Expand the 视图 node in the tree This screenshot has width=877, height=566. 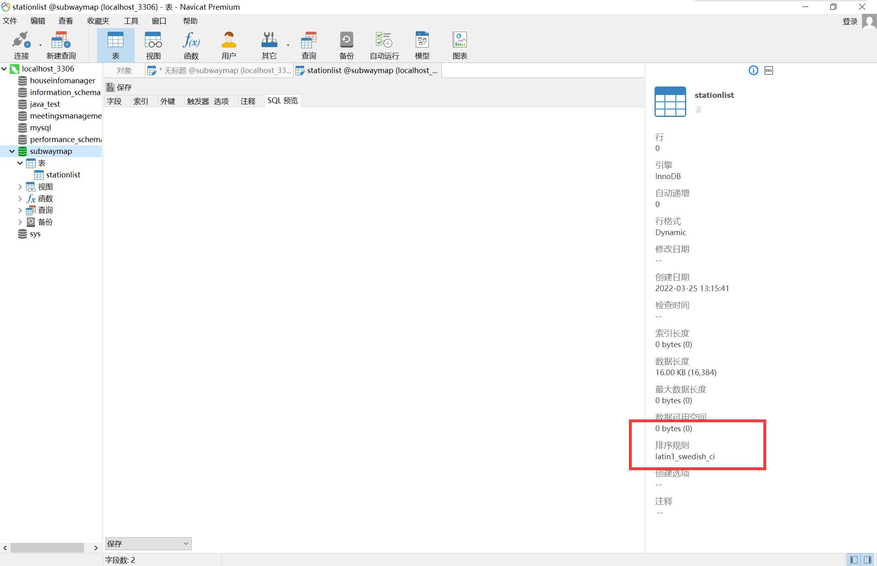click(x=20, y=187)
